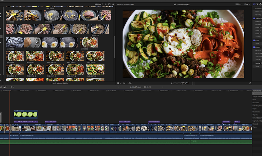
Task: Select timeline clip MVI_0640
Action: coord(28,128)
